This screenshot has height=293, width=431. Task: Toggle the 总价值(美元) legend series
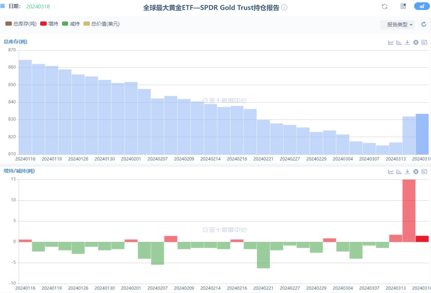[101, 24]
